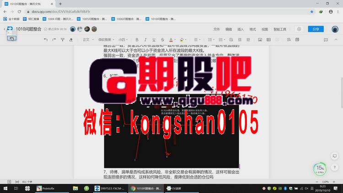Open the font color dropdown arrow

click(175, 40)
